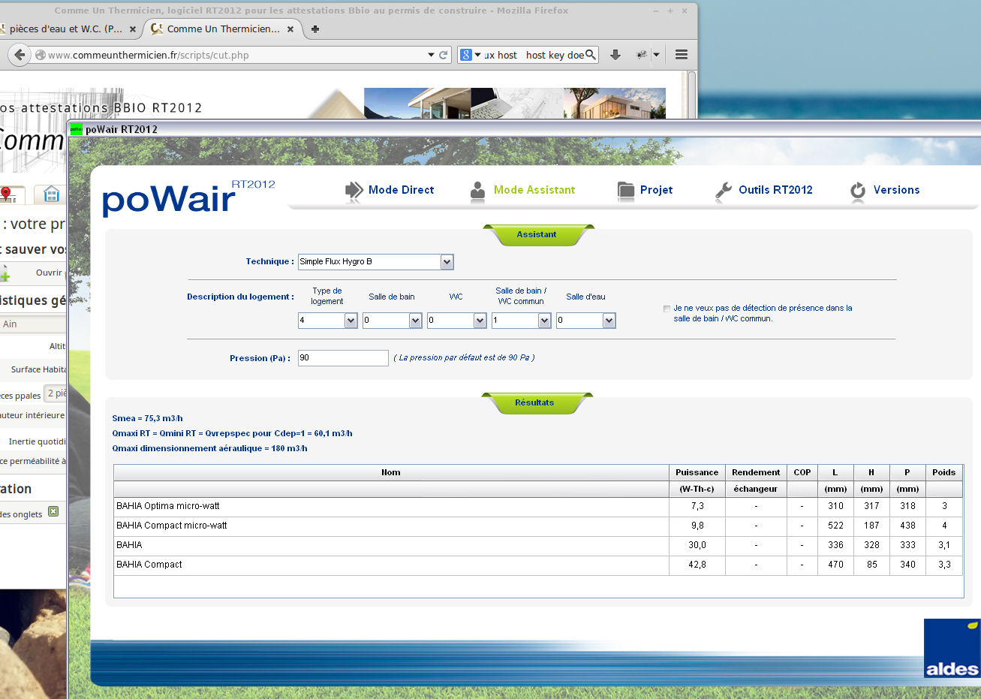
Task: Click the blue house tab icon
Action: pyautogui.click(x=51, y=194)
